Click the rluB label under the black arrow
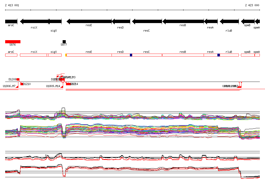Screen dimensions: 265x185 click(x=229, y=31)
